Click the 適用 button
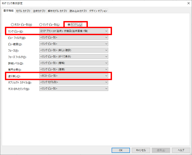 click(161, 150)
